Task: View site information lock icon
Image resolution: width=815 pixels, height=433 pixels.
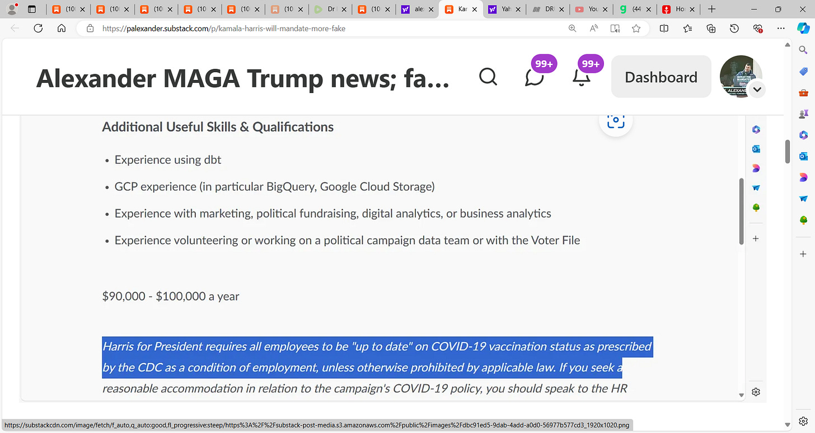Action: 90,29
